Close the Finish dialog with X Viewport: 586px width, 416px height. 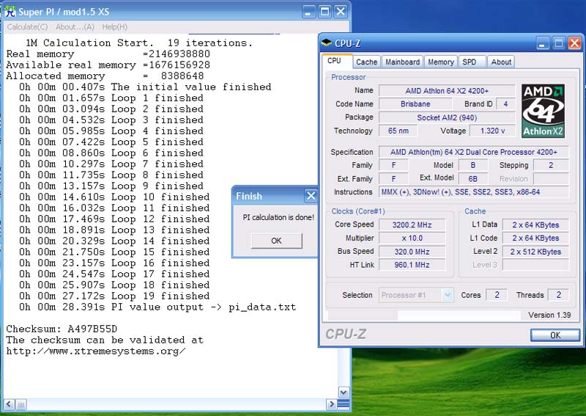tap(311, 195)
